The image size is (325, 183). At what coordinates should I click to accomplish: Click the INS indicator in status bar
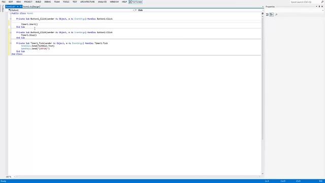pyautogui.click(x=320, y=181)
